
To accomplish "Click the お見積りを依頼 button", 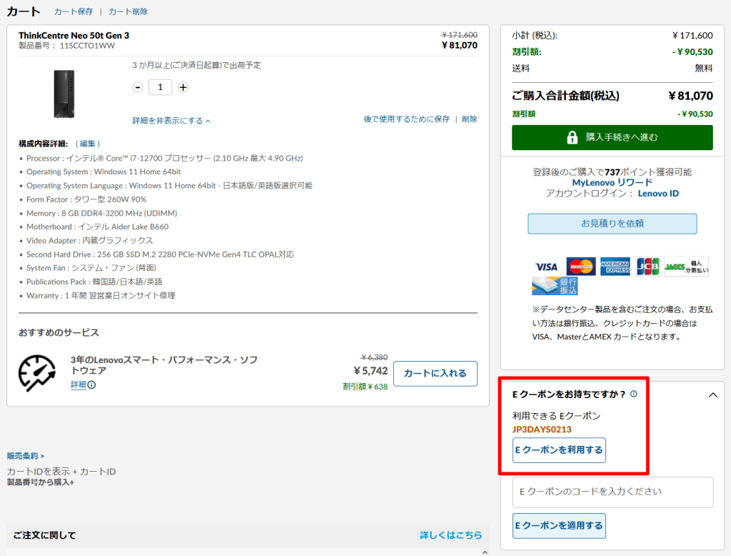I will point(612,224).
